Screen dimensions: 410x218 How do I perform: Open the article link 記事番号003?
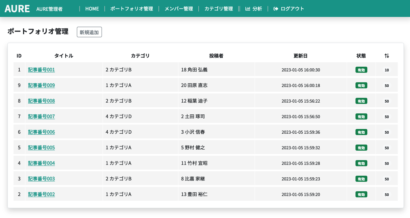pos(41,178)
